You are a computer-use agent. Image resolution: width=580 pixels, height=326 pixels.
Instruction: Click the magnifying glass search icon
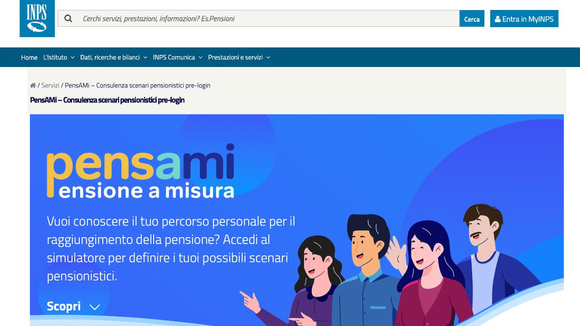coord(68,19)
